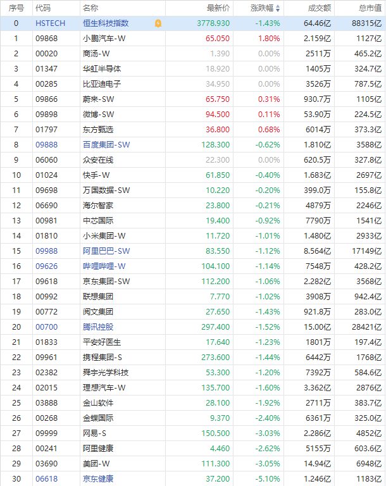The width and height of the screenshot is (386, 486).
Task: Click the 代码 column header
Action: (x=43, y=8)
